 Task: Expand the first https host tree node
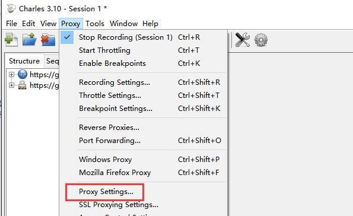(11, 75)
